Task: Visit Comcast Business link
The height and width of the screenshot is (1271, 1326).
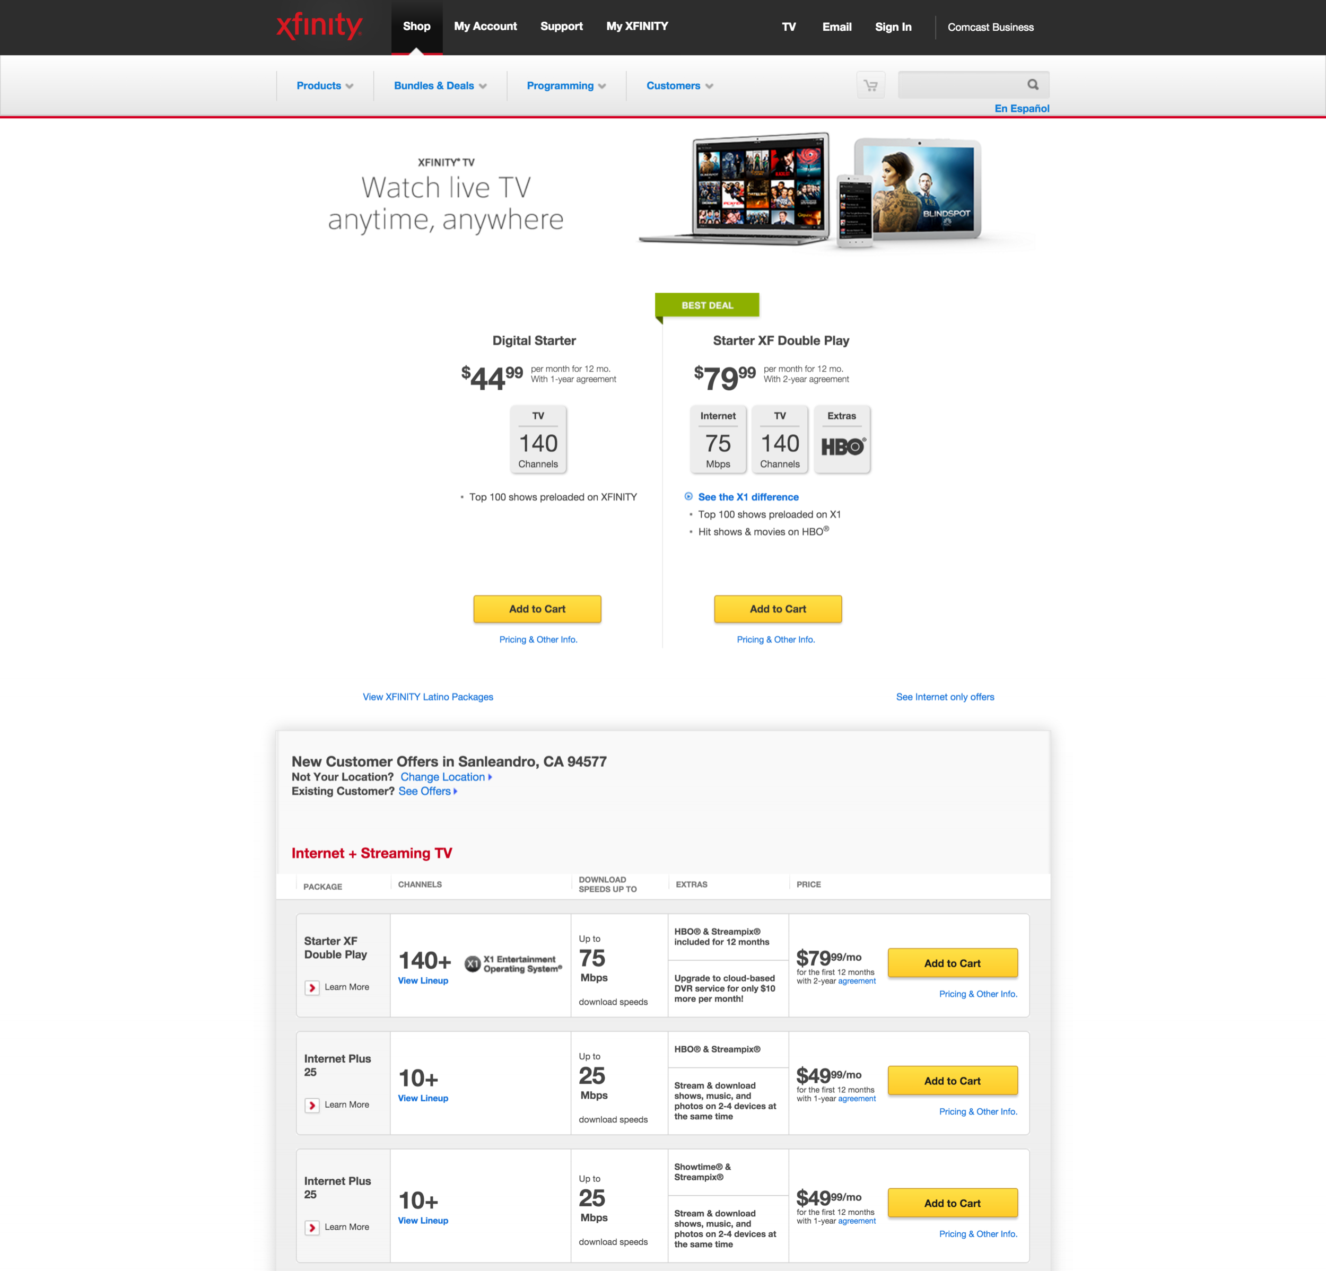Action: tap(990, 27)
